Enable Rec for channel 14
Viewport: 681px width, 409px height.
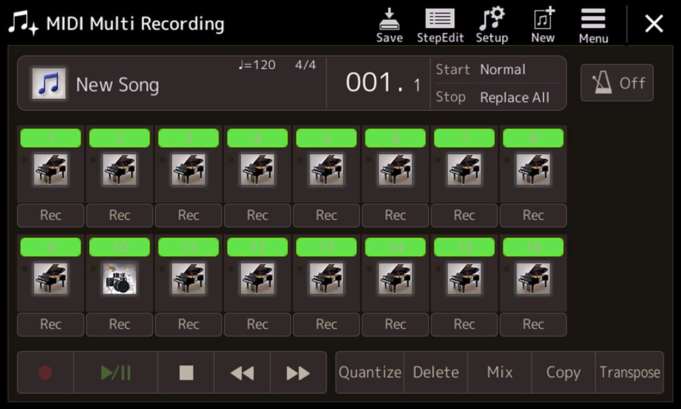click(x=395, y=324)
